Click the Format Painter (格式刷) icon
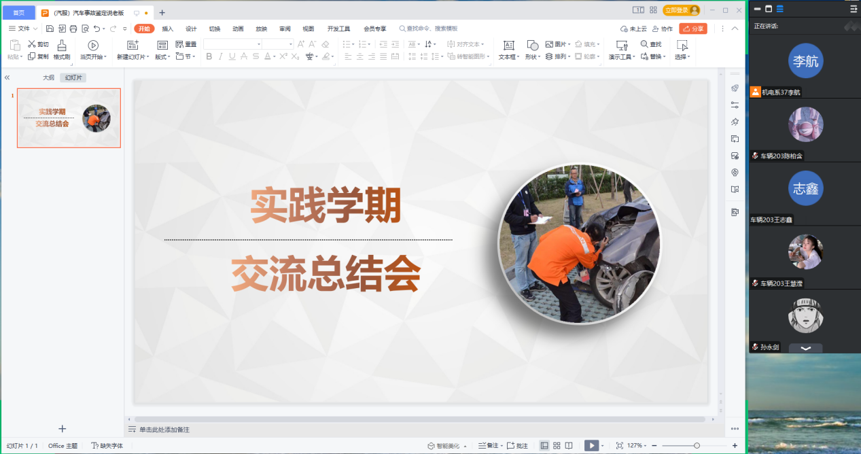This screenshot has width=861, height=454. point(62,46)
